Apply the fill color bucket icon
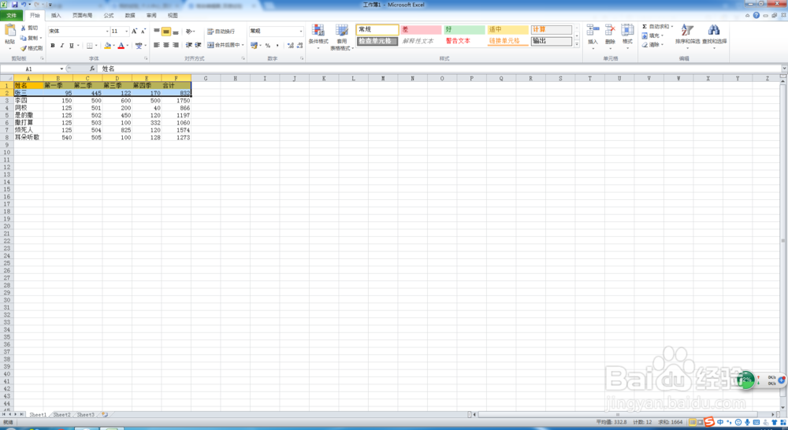The height and width of the screenshot is (430, 788). (x=107, y=46)
